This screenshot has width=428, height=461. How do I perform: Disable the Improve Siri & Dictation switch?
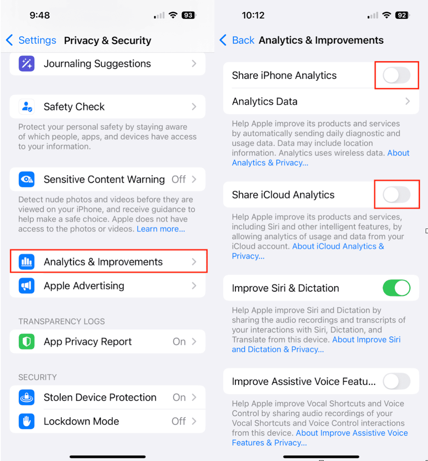pyautogui.click(x=396, y=288)
